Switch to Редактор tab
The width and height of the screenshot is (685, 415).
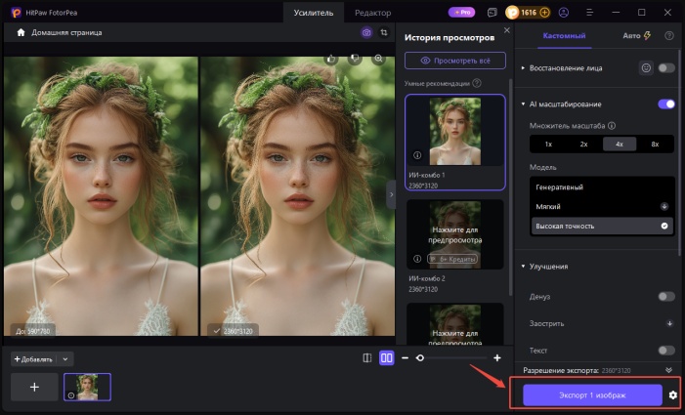pyautogui.click(x=372, y=13)
